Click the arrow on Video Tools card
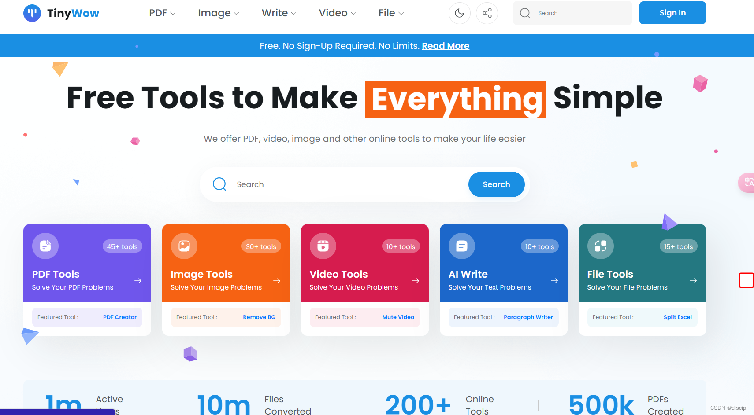This screenshot has height=415, width=754. pos(416,281)
